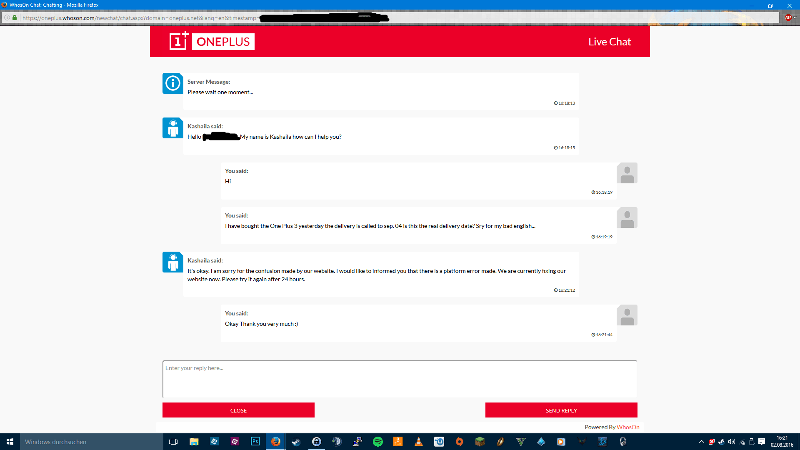Screen dimensions: 800x450
Task: Open Origin from the taskbar
Action: (459, 442)
